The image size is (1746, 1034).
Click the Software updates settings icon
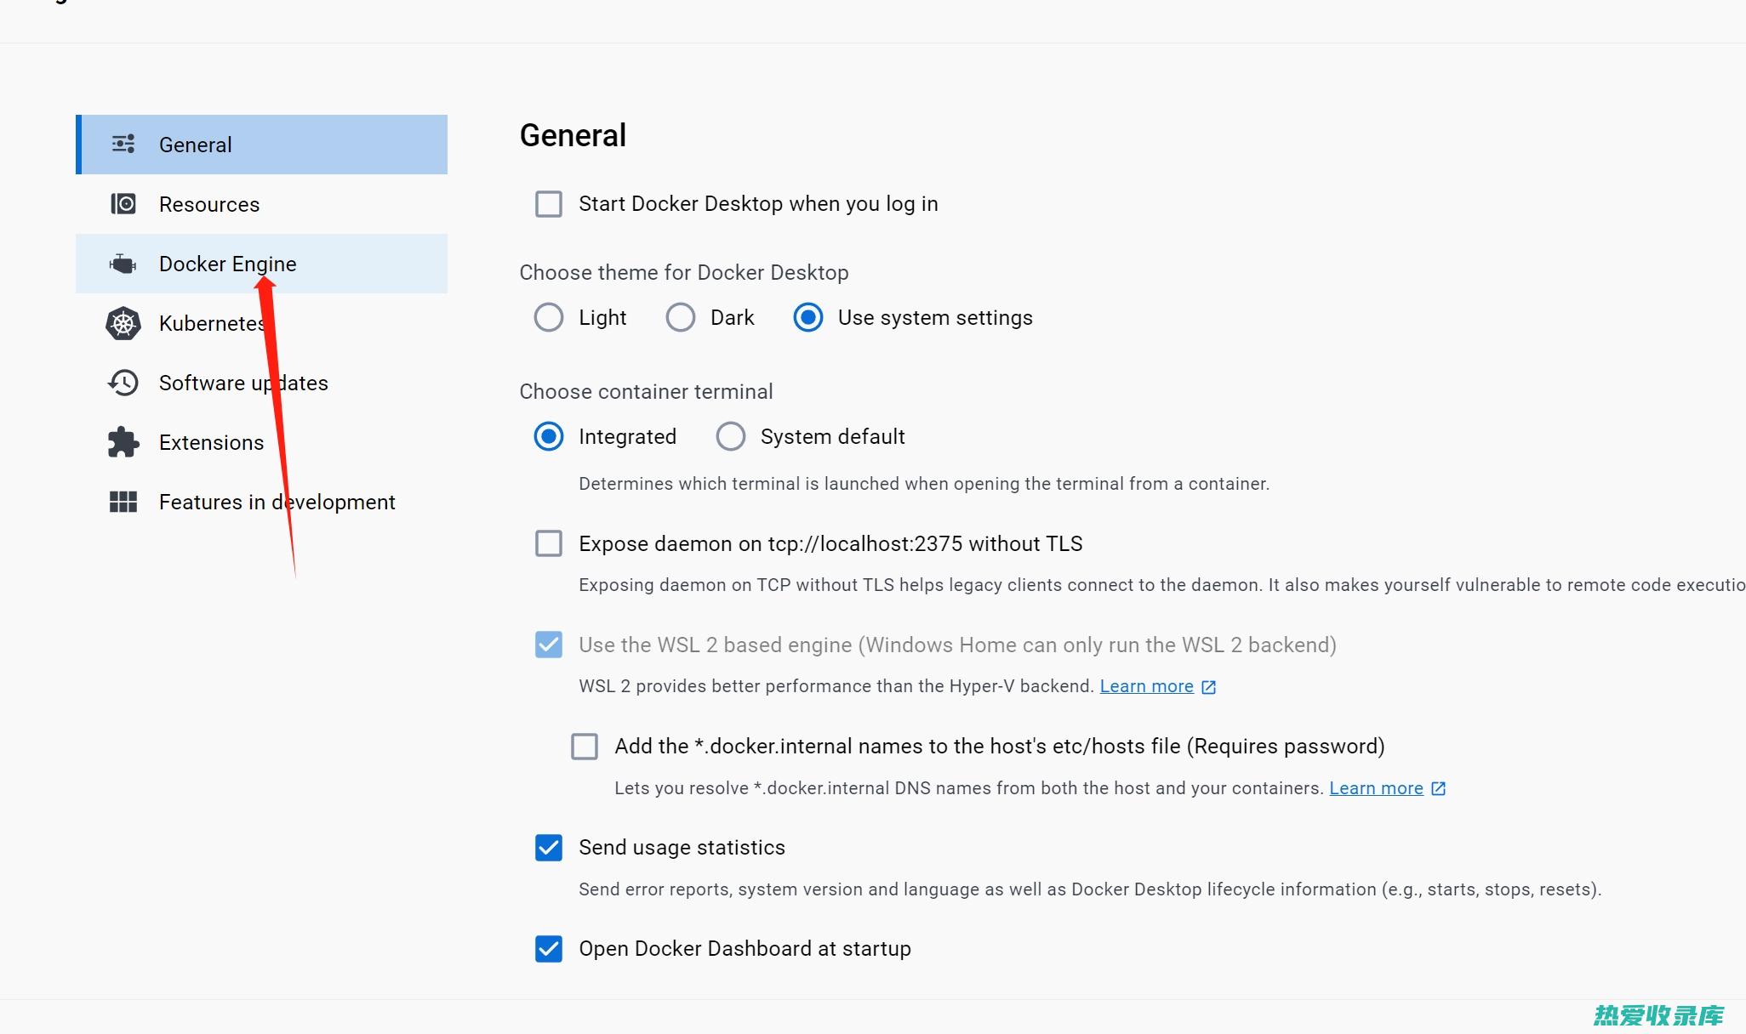[122, 383]
